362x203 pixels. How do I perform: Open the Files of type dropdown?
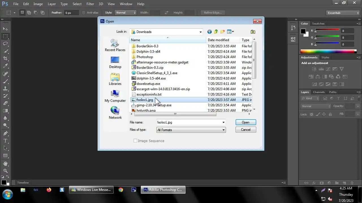223,130
